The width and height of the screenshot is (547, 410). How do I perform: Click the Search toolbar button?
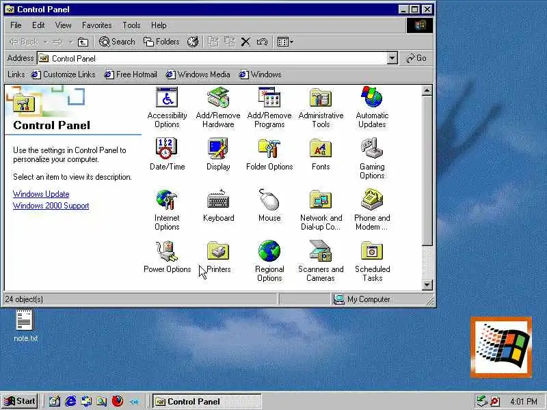[117, 42]
